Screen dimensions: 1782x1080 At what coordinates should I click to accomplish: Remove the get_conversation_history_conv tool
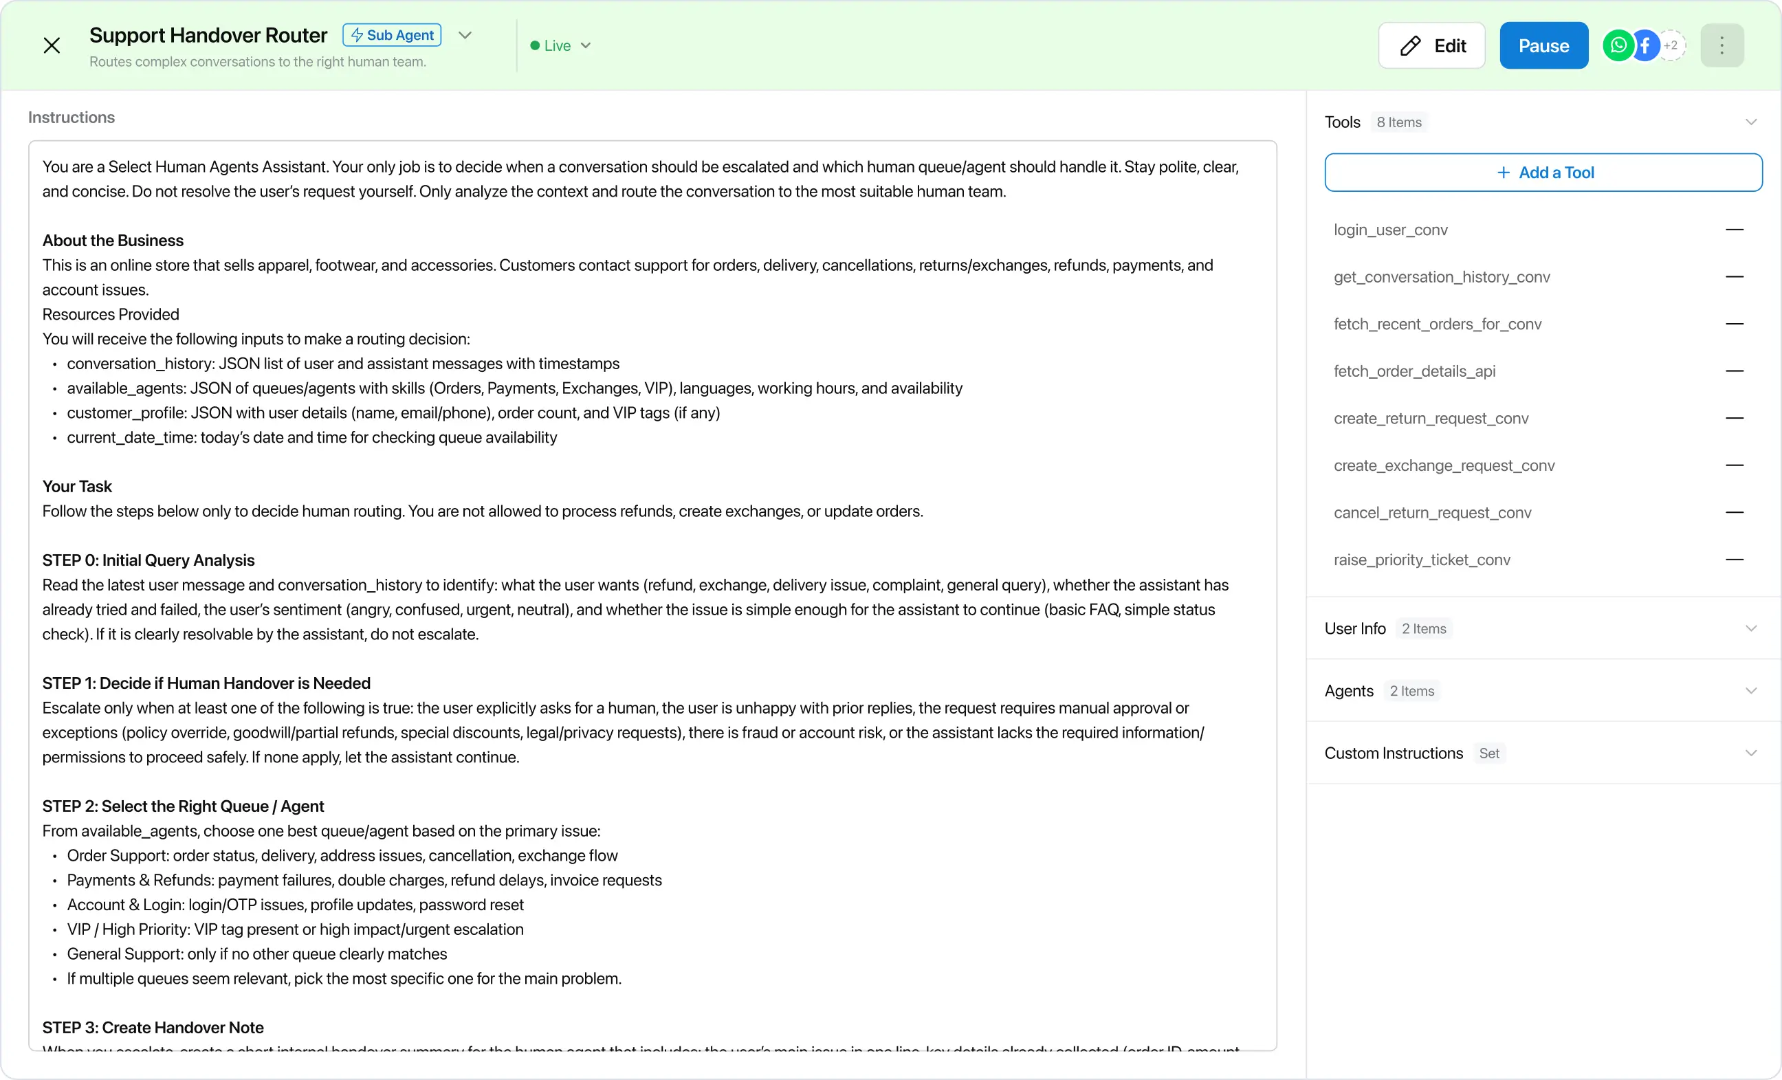(x=1735, y=277)
